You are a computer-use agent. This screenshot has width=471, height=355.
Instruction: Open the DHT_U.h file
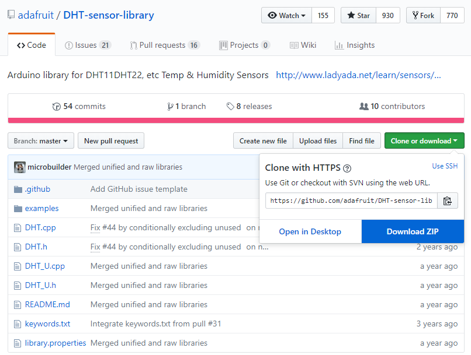point(40,285)
